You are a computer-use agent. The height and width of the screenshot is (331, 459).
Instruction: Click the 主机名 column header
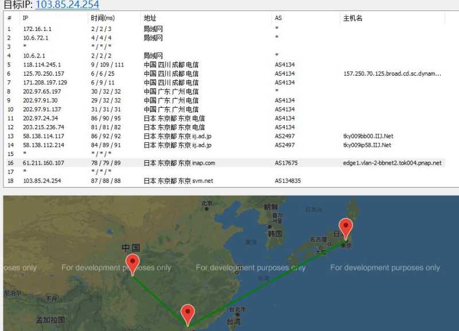coord(353,18)
